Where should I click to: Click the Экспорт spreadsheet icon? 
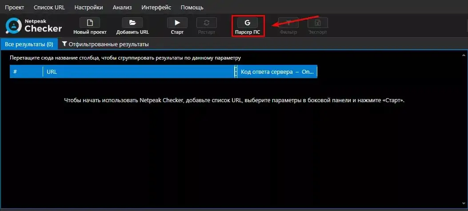tap(318, 23)
